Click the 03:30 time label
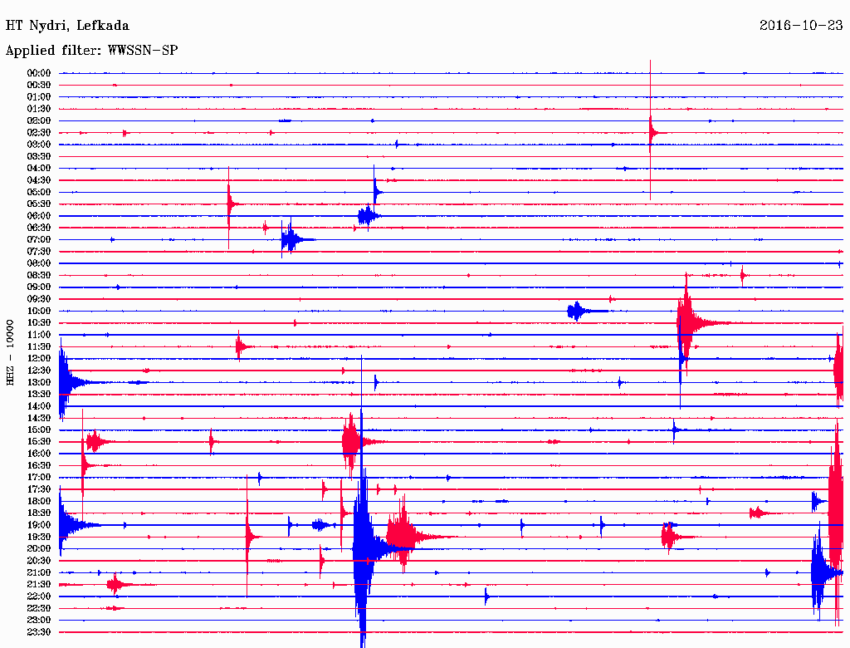This screenshot has height=648, width=850. (x=39, y=157)
